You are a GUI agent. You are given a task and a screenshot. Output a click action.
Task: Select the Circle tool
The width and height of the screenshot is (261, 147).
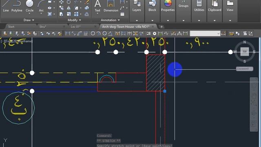[x=29, y=6]
